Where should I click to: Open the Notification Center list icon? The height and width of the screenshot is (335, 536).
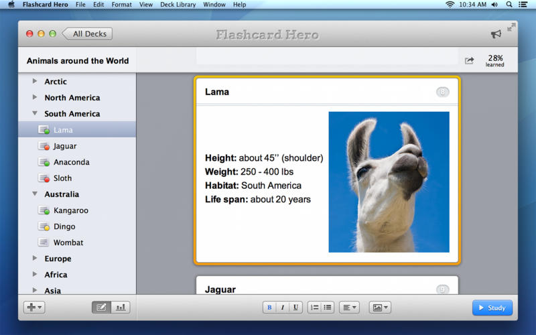[x=523, y=5]
